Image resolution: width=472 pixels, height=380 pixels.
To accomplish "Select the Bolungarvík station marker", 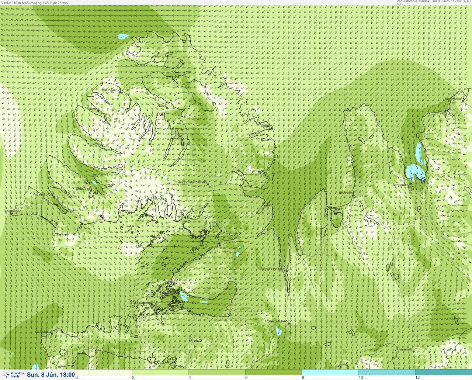I will (x=120, y=93).
